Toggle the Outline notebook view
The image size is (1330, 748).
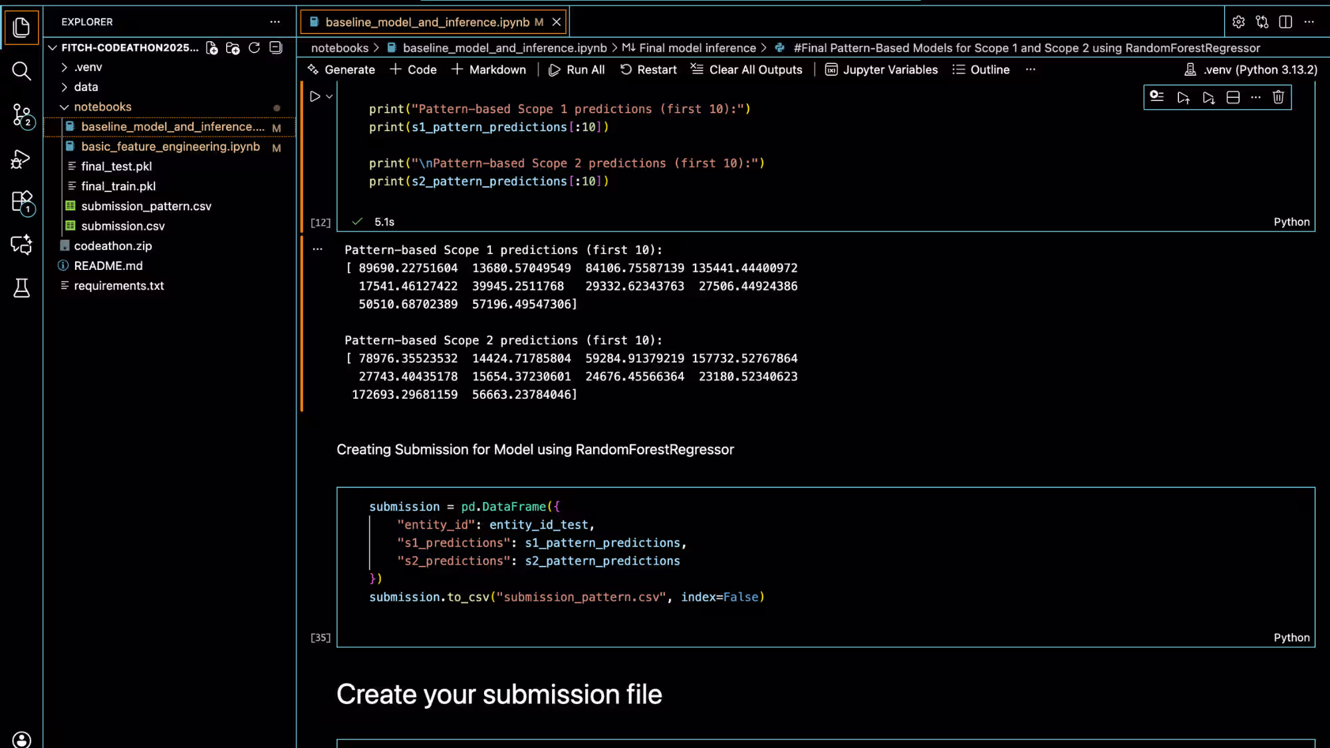point(981,70)
